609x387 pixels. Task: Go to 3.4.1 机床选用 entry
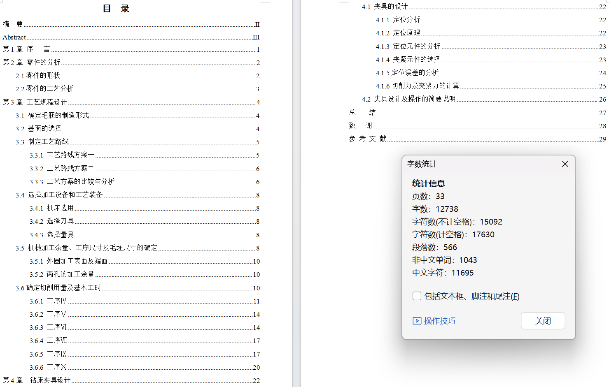[145, 208]
